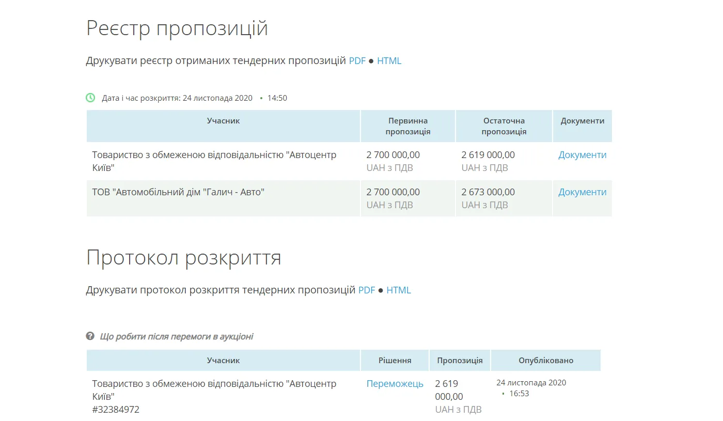Click the green clock icon

[90, 98]
